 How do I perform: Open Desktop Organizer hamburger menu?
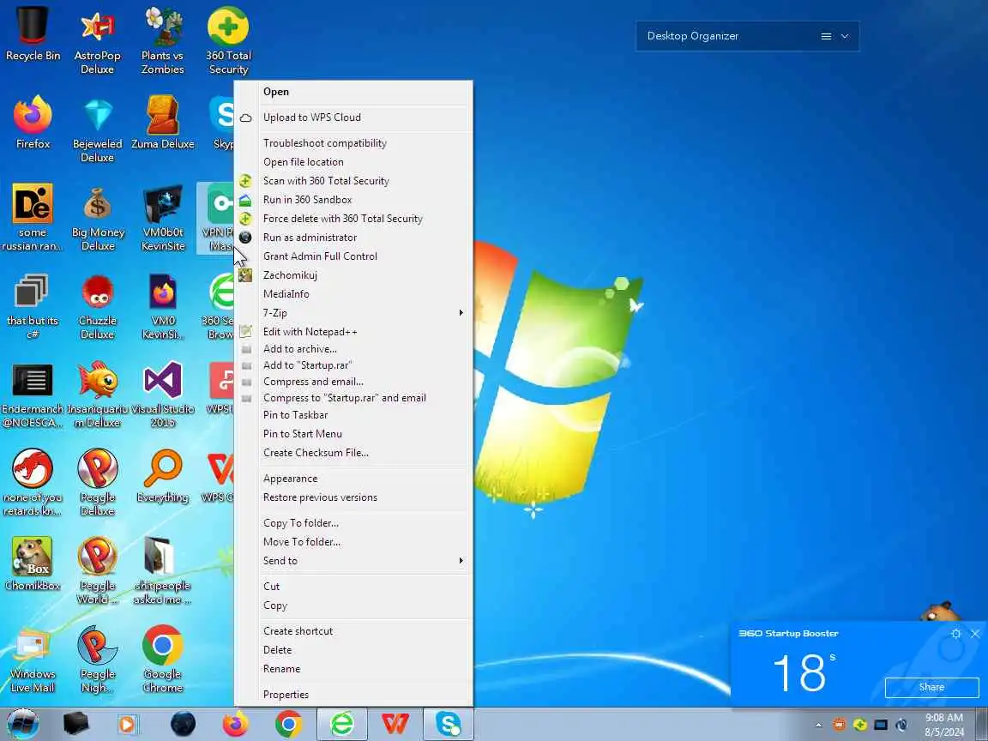[x=826, y=37]
